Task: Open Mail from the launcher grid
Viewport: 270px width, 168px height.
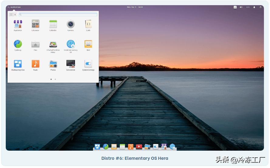Action: pyautogui.click(x=88, y=45)
